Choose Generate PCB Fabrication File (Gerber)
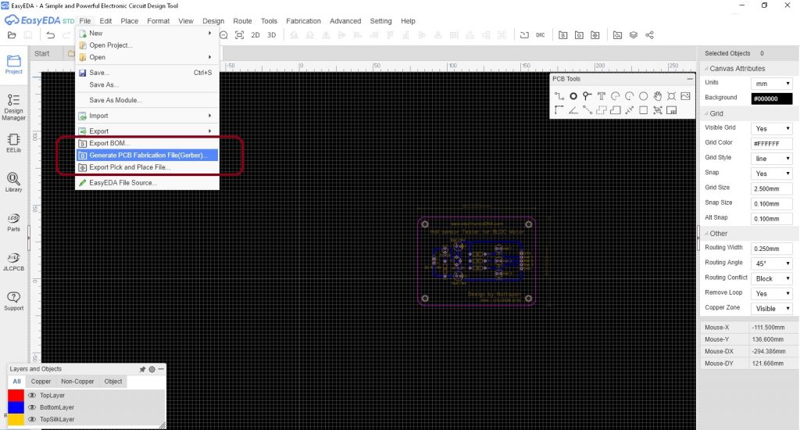 (147, 156)
